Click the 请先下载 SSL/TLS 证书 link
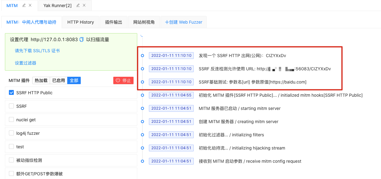 coord(37,51)
